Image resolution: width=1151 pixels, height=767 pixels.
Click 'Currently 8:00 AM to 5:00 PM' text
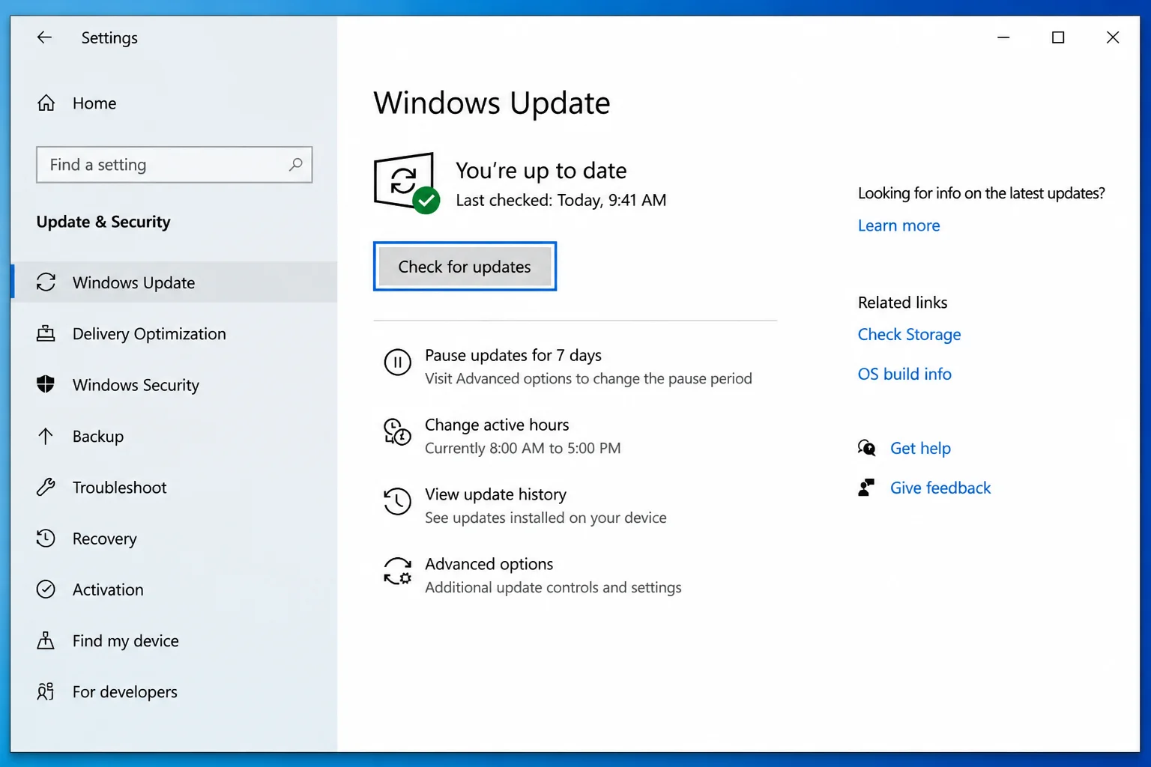522,448
